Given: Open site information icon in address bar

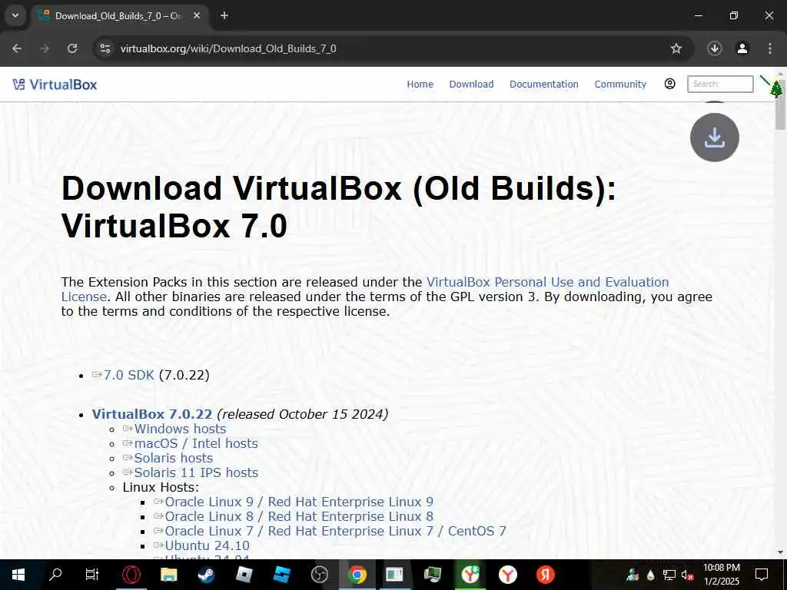Looking at the screenshot, I should point(105,48).
